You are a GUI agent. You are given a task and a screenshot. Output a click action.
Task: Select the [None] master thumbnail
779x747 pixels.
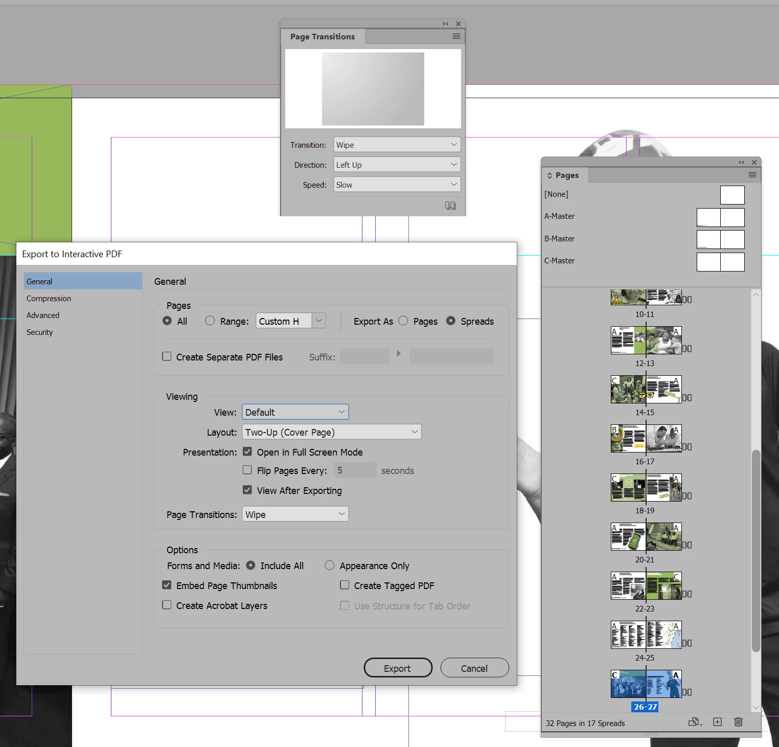pos(732,195)
